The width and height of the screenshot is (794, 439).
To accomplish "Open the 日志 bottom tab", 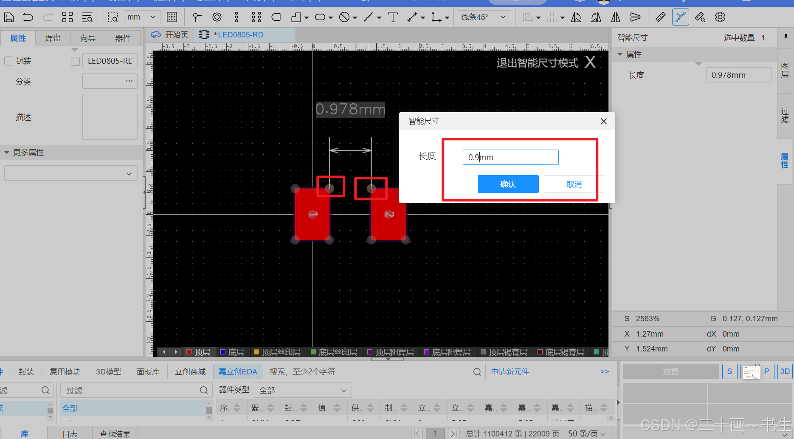I will pos(70,434).
